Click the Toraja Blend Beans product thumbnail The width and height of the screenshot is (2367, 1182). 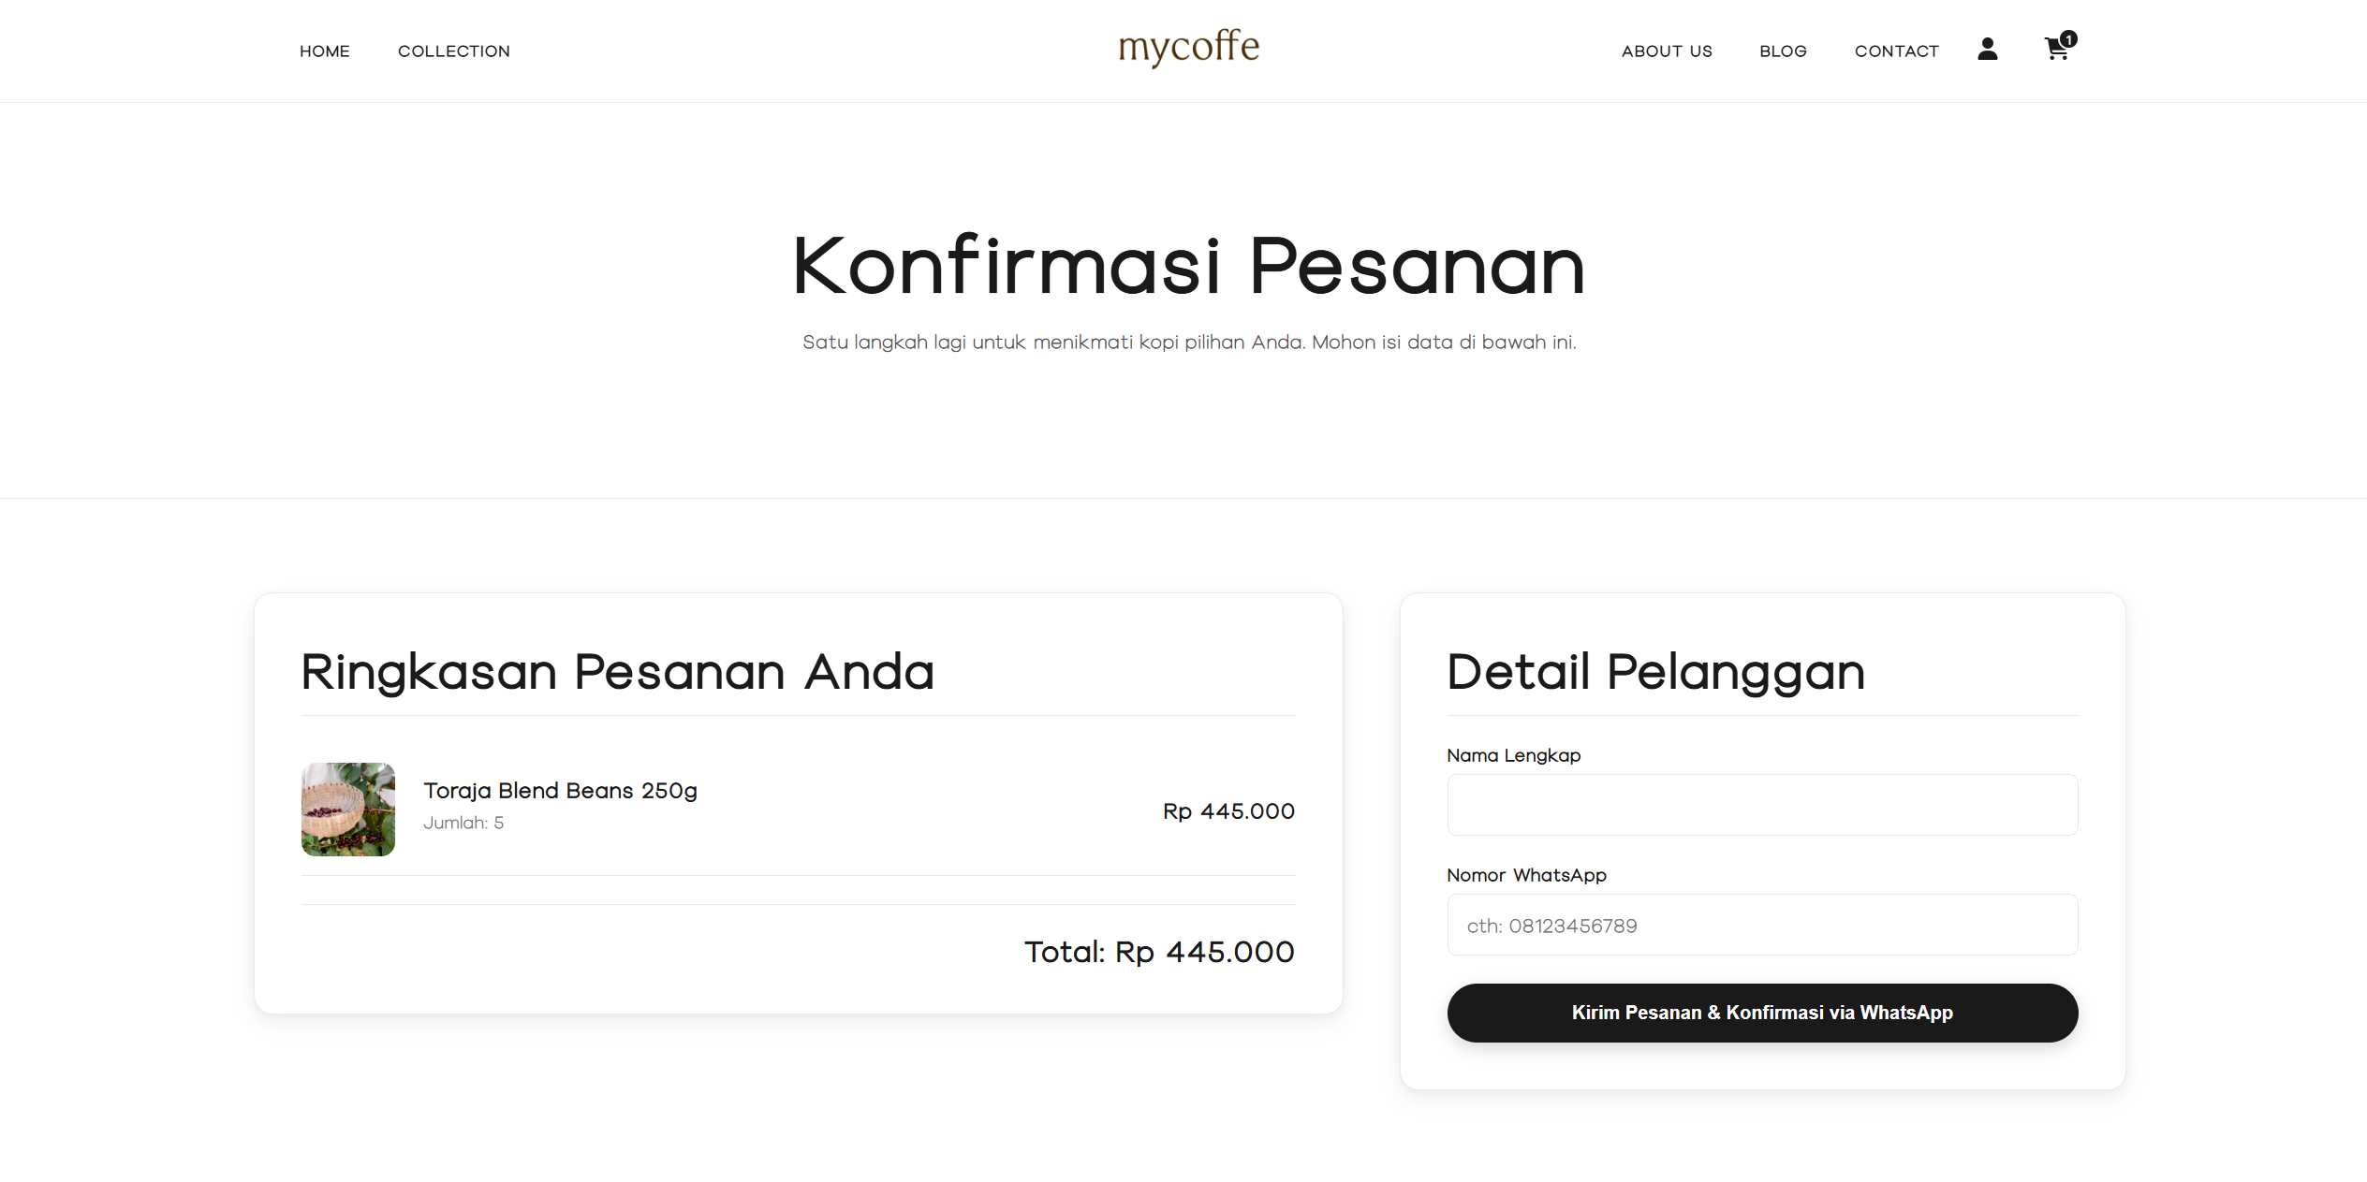[348, 810]
